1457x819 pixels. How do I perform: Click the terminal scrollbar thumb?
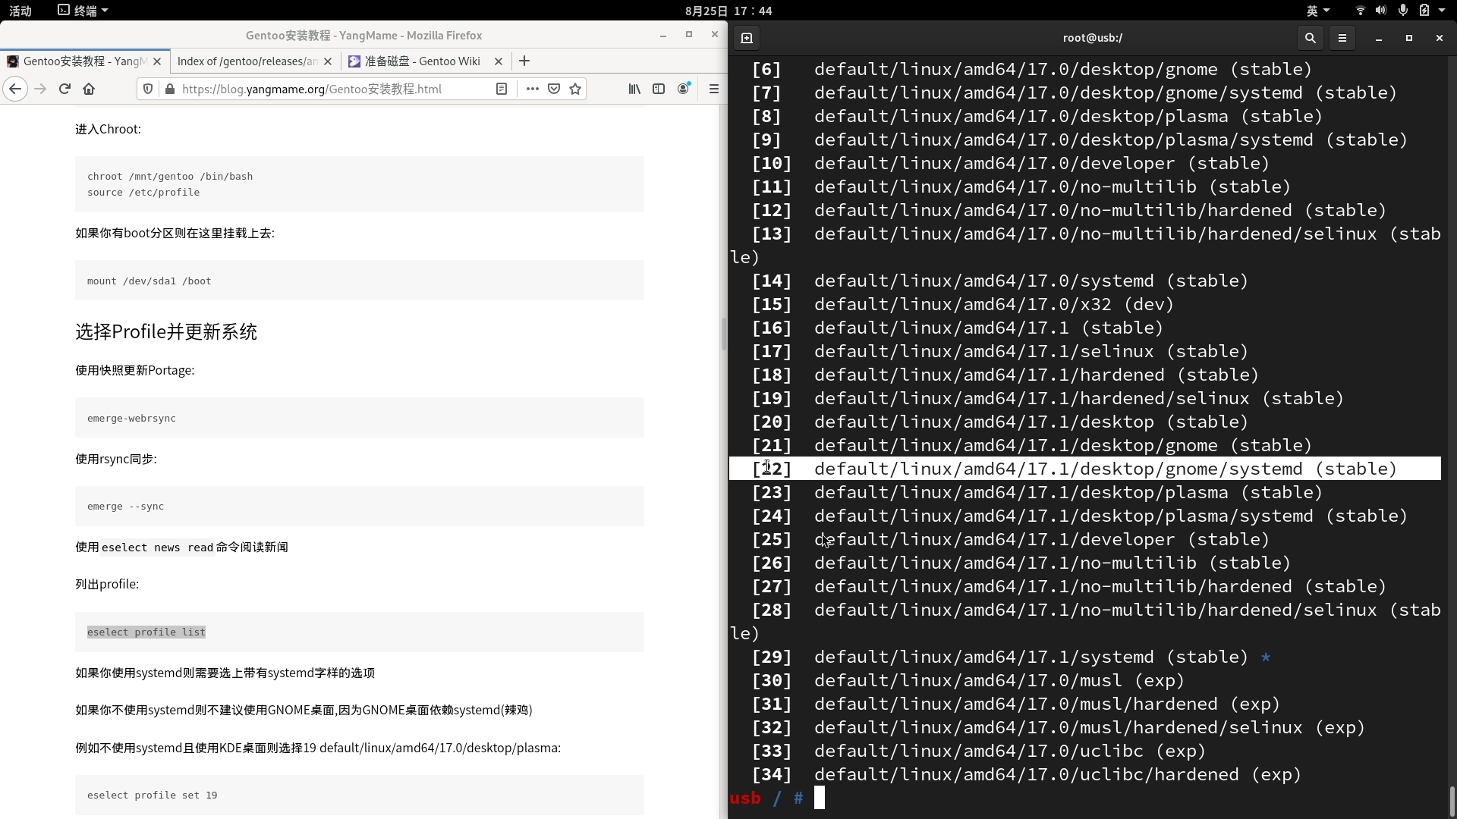[1452, 801]
